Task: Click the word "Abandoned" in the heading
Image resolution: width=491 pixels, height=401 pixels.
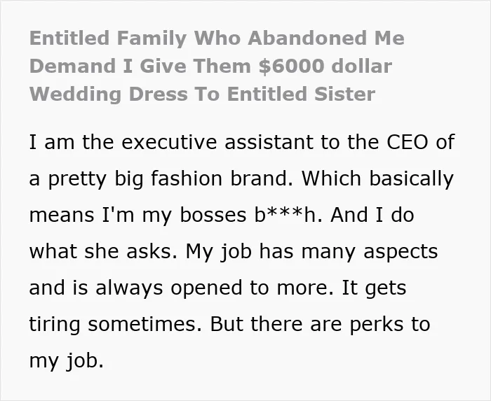Action: [307, 38]
